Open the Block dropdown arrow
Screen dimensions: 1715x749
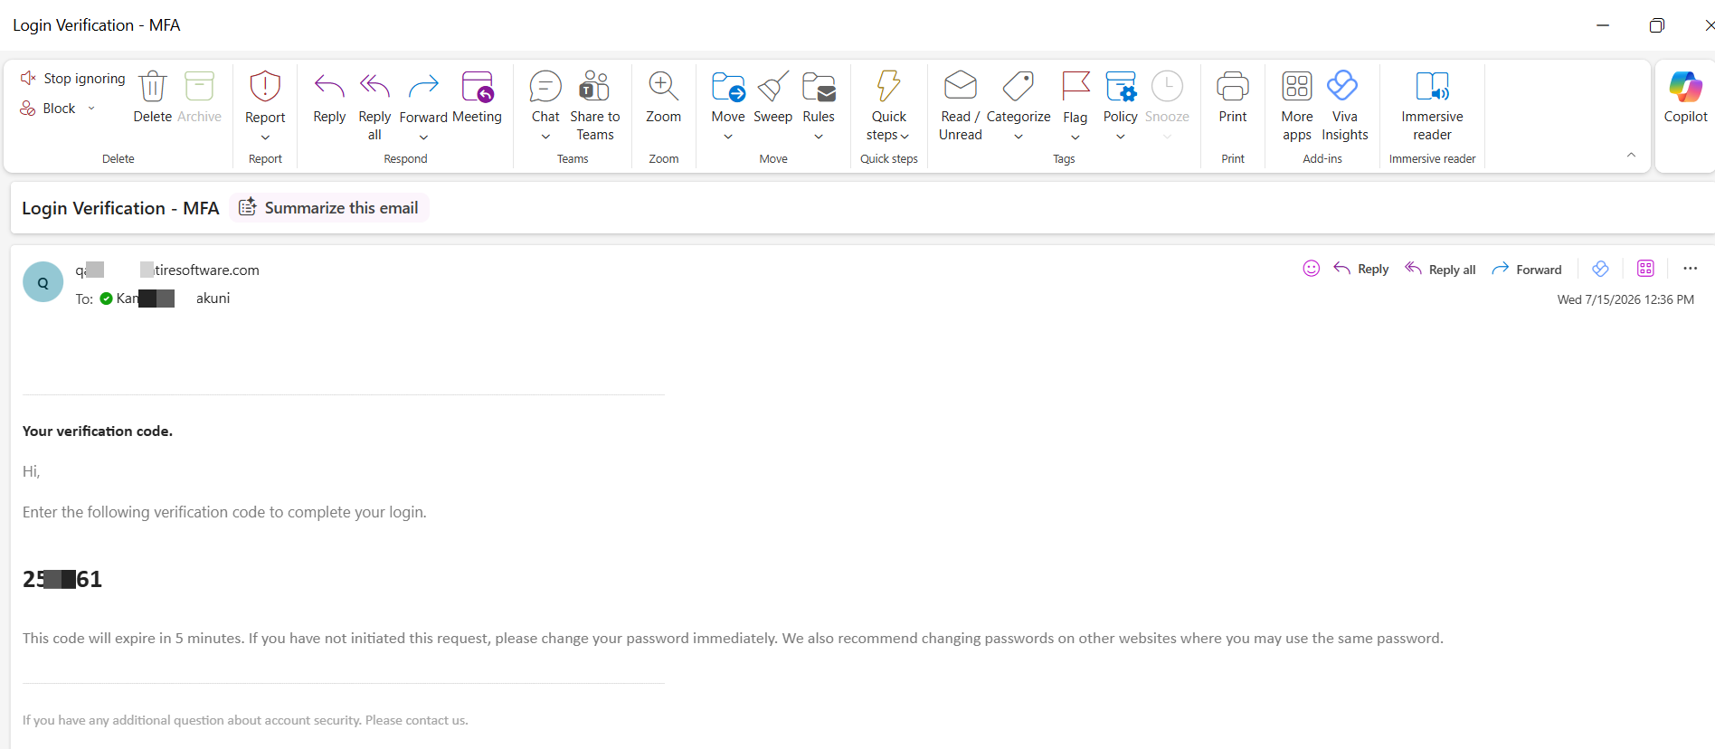click(91, 109)
